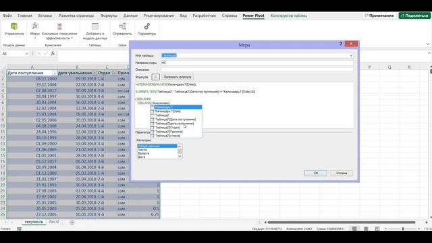Select Дата in the category list

(x=157, y=157)
